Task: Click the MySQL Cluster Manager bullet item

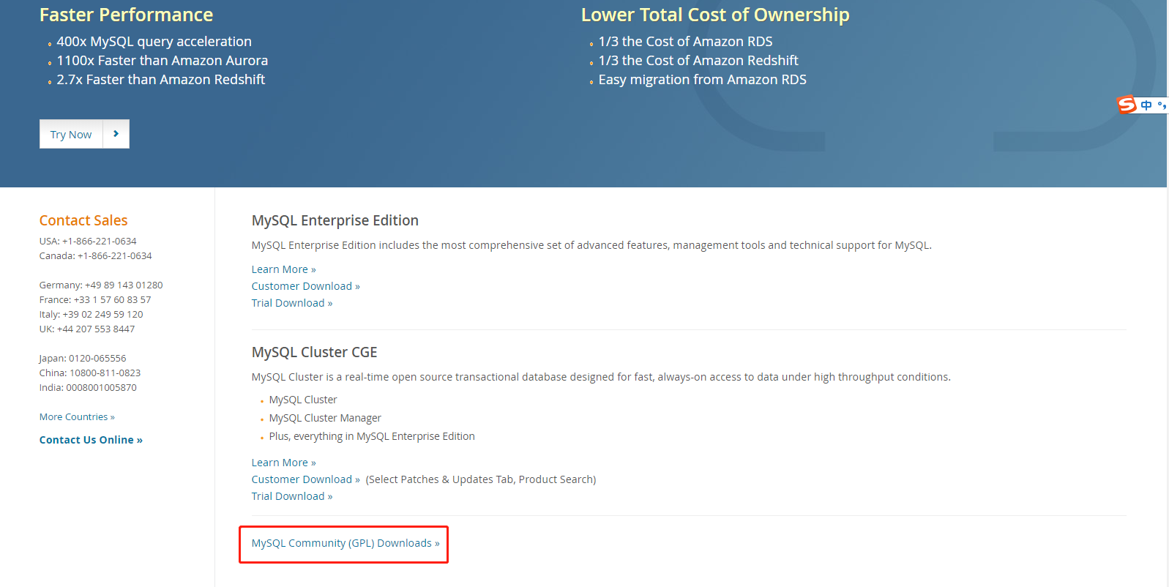Action: coord(325,418)
